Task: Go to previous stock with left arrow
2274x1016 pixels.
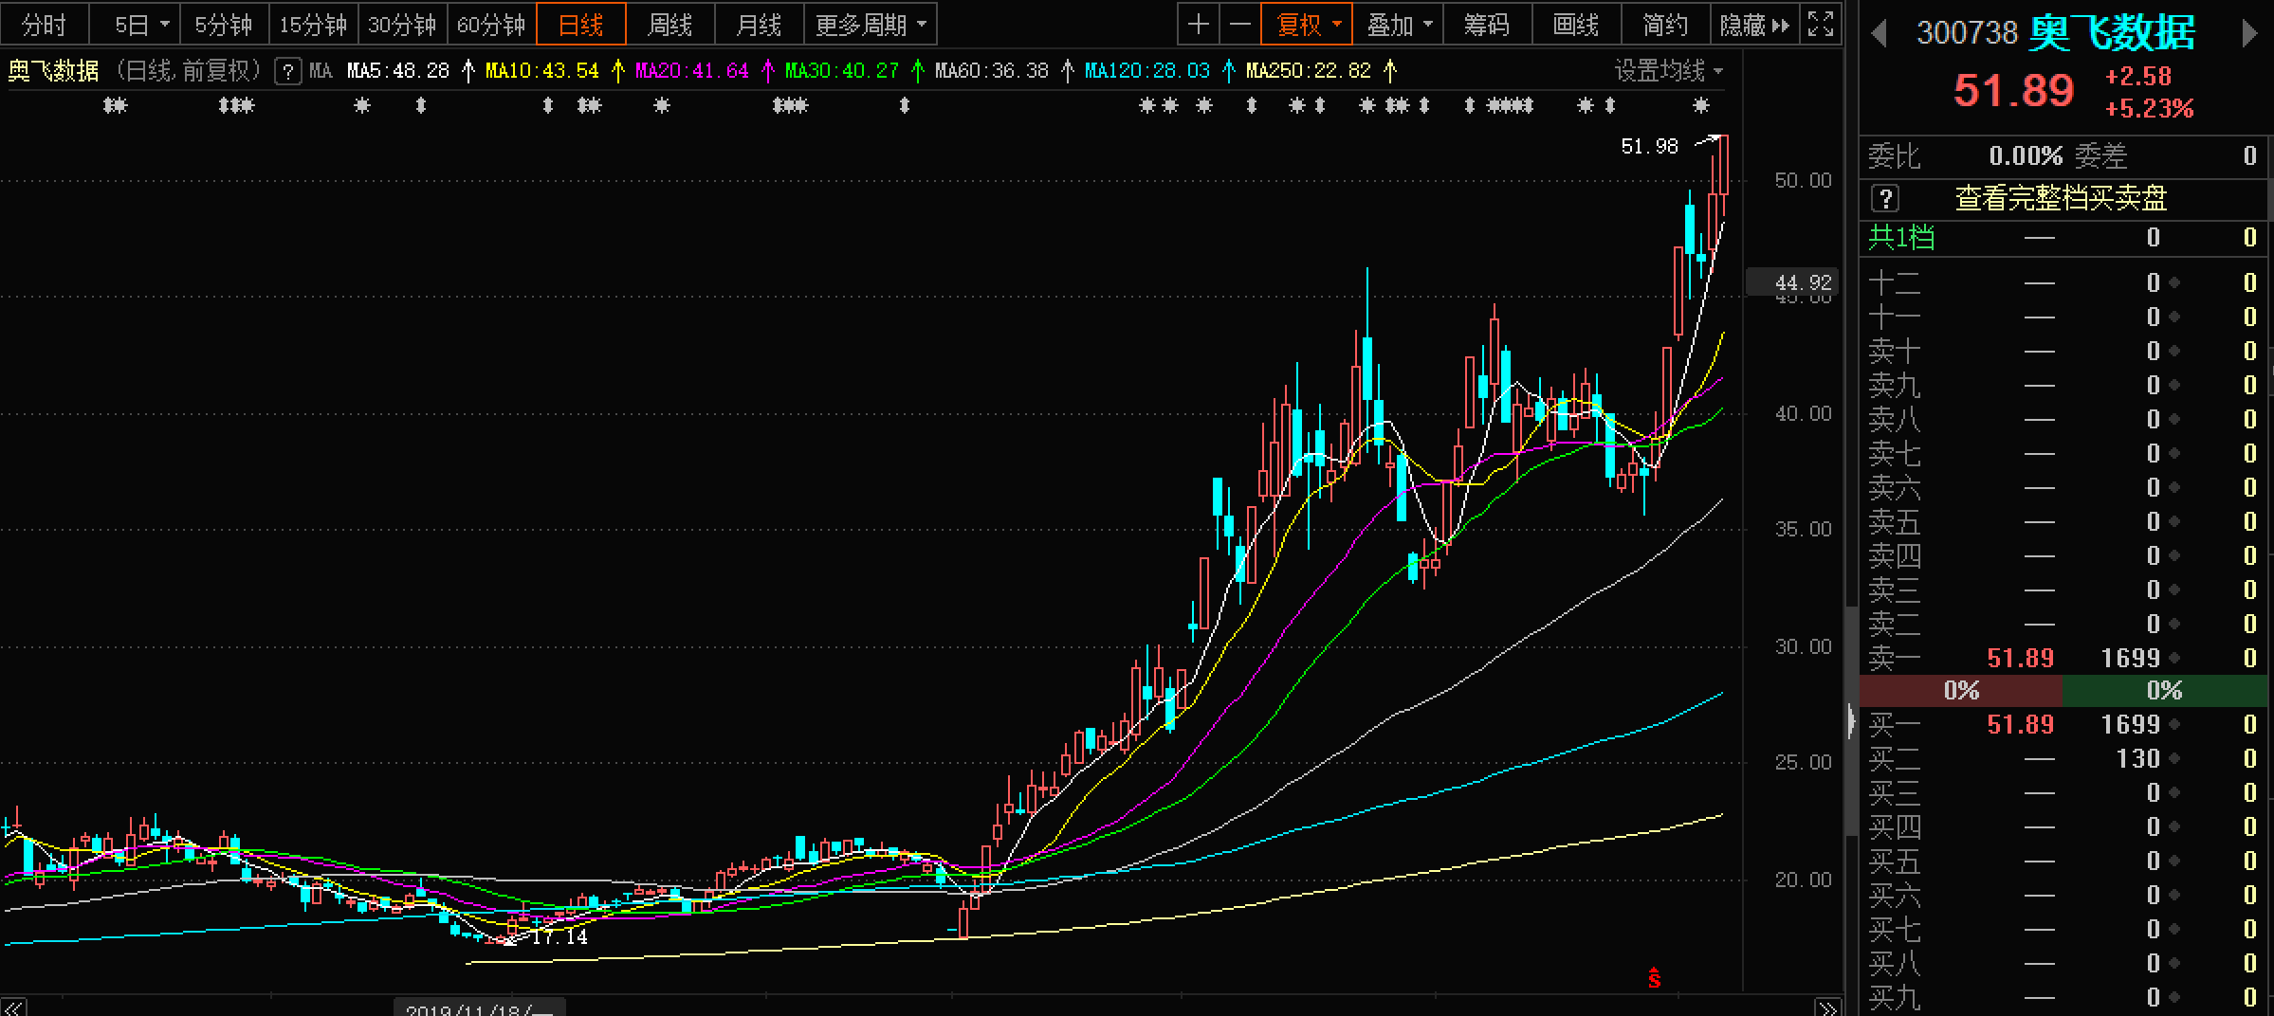Action: point(1879,34)
